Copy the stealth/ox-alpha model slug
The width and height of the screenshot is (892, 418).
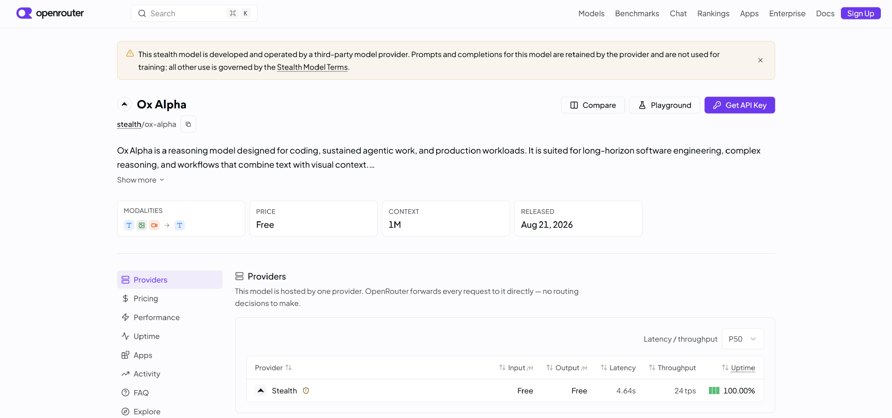[x=188, y=124]
